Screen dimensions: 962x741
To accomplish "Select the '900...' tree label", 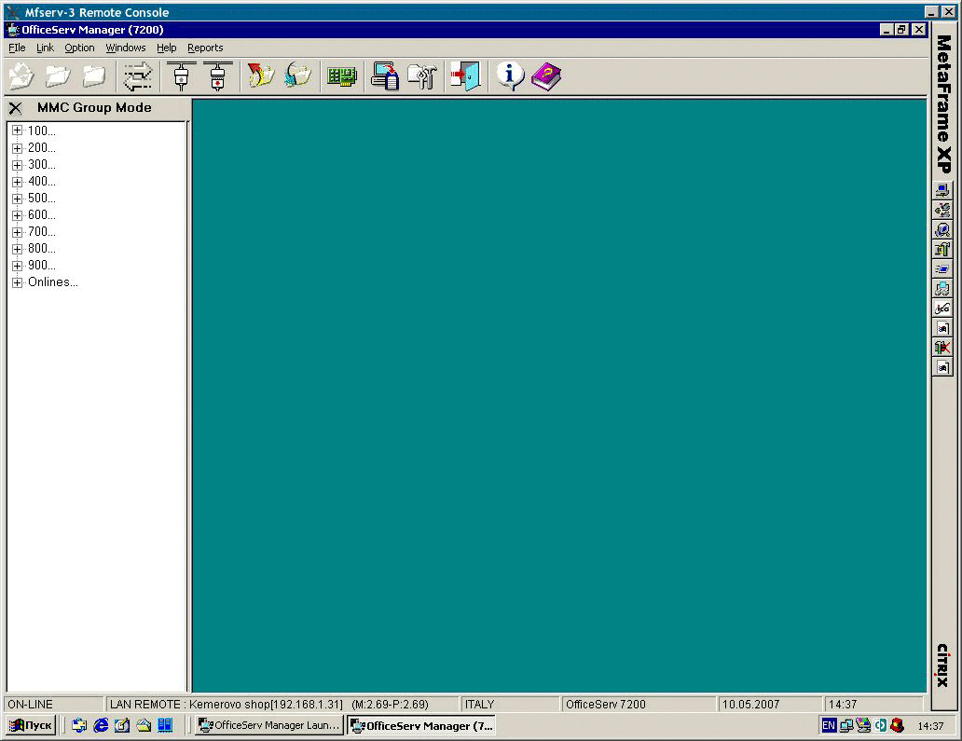I will [x=41, y=266].
